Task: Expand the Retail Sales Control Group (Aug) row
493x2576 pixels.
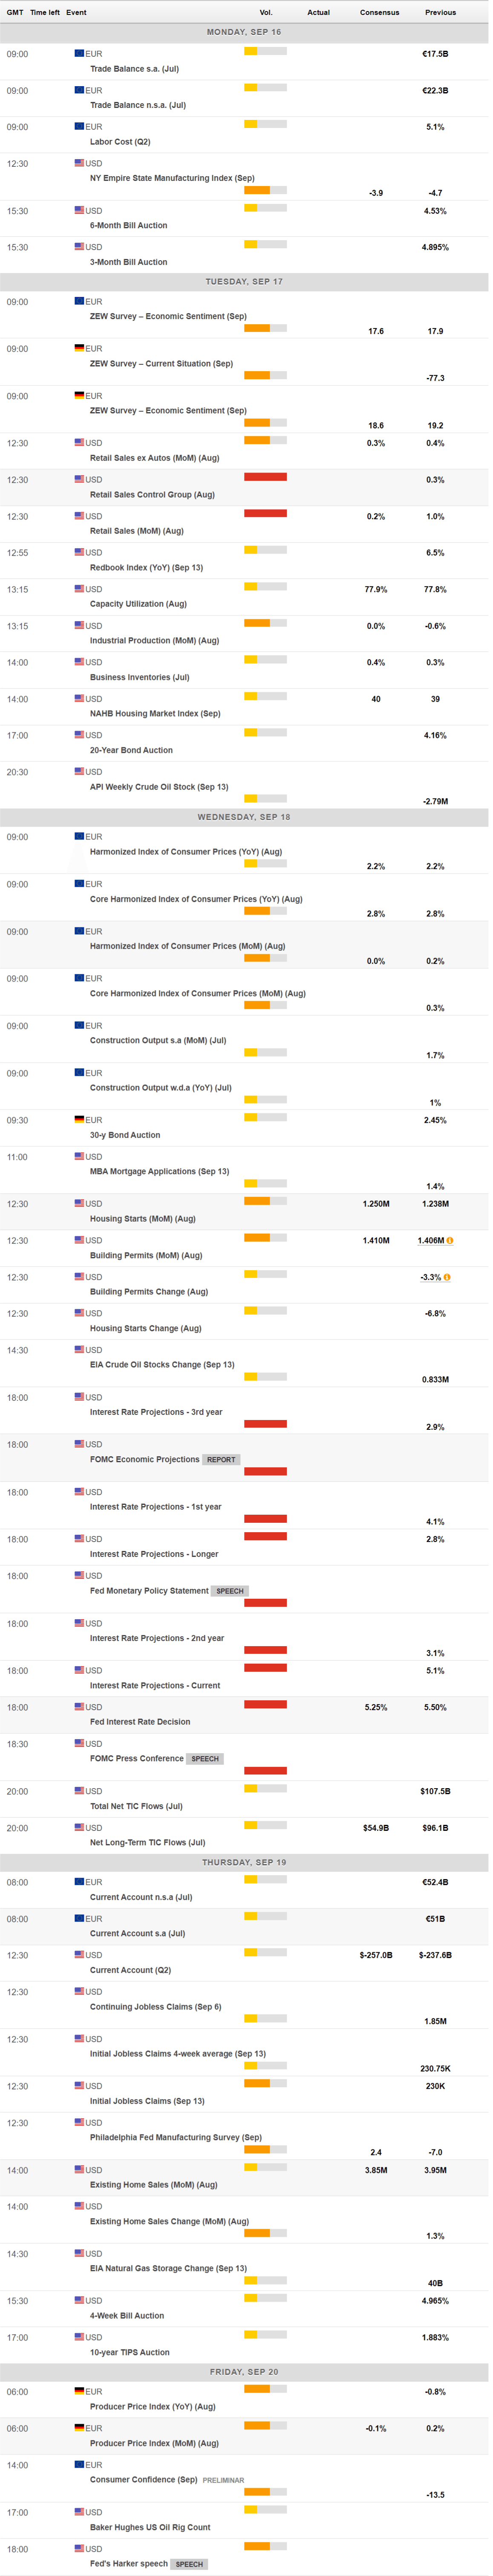Action: point(152,494)
